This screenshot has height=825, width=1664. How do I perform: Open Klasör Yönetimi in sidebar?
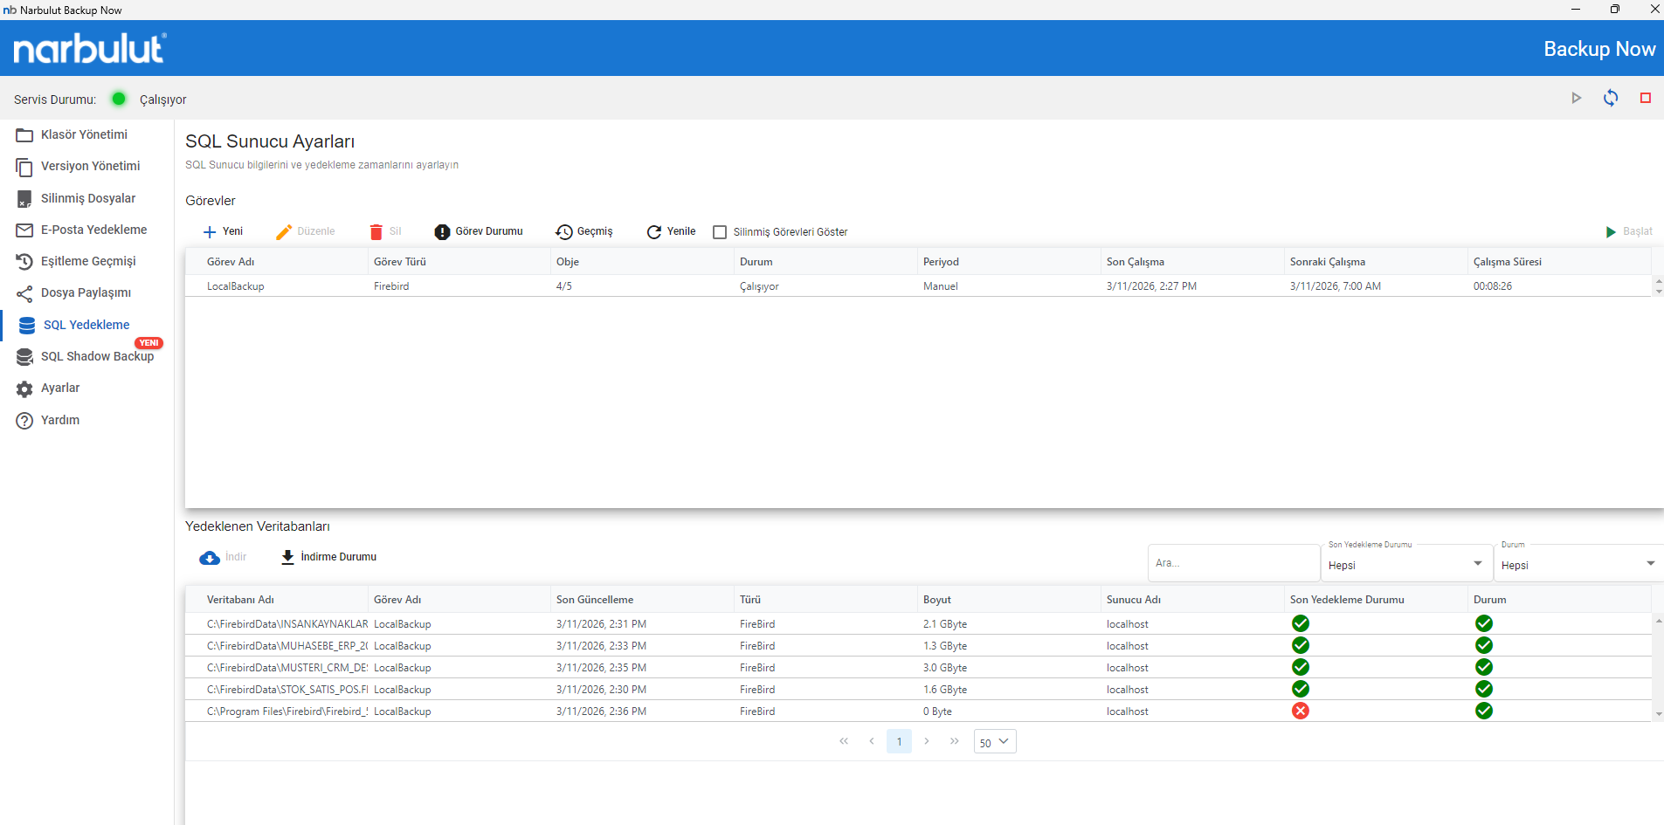click(84, 134)
